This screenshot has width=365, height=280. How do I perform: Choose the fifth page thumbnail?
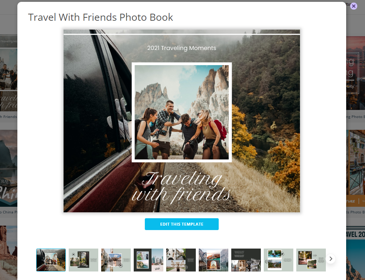coord(181,260)
